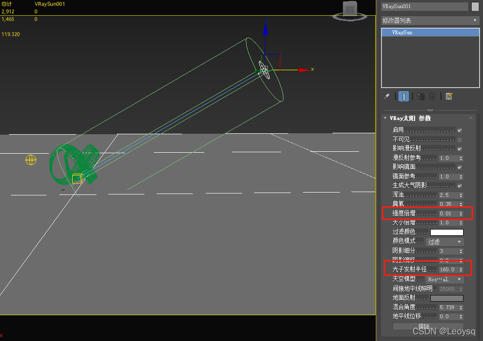Click the VRaySun001 object name field
Viewport: 483px width, 341px height.
[x=425, y=7]
